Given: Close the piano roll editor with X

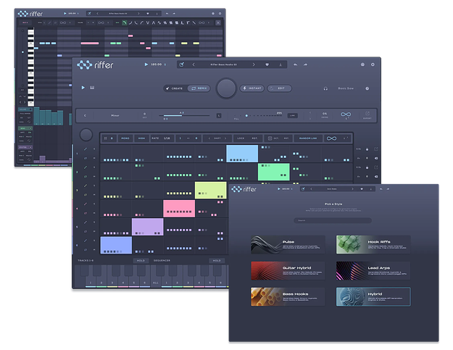Looking at the screenshot, I should 218,22.
